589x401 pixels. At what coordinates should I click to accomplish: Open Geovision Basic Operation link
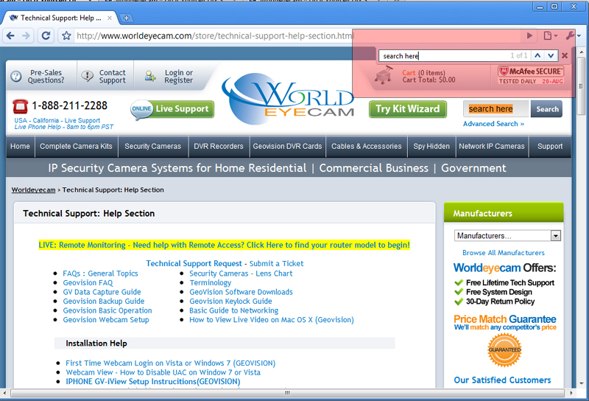pos(107,311)
